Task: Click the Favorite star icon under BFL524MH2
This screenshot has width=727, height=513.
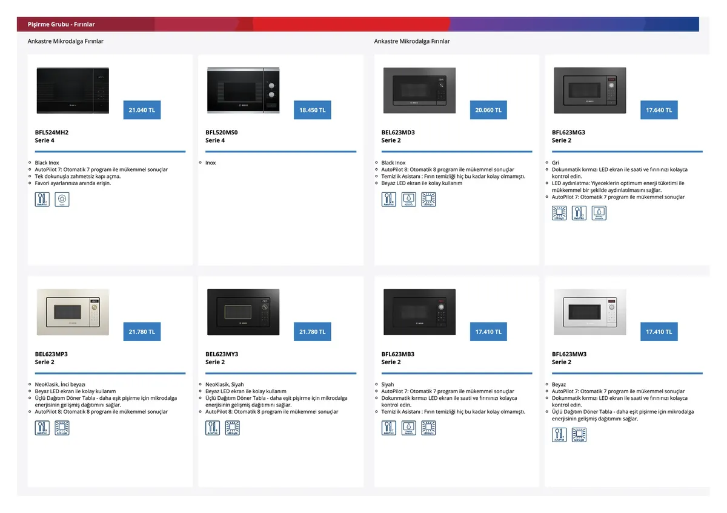Action: (62, 199)
